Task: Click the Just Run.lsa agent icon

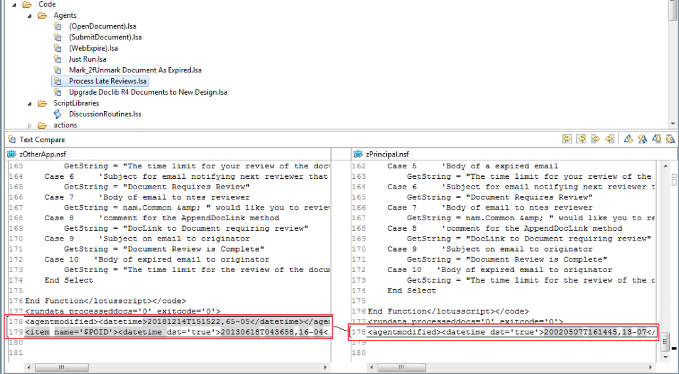Action: click(x=58, y=58)
